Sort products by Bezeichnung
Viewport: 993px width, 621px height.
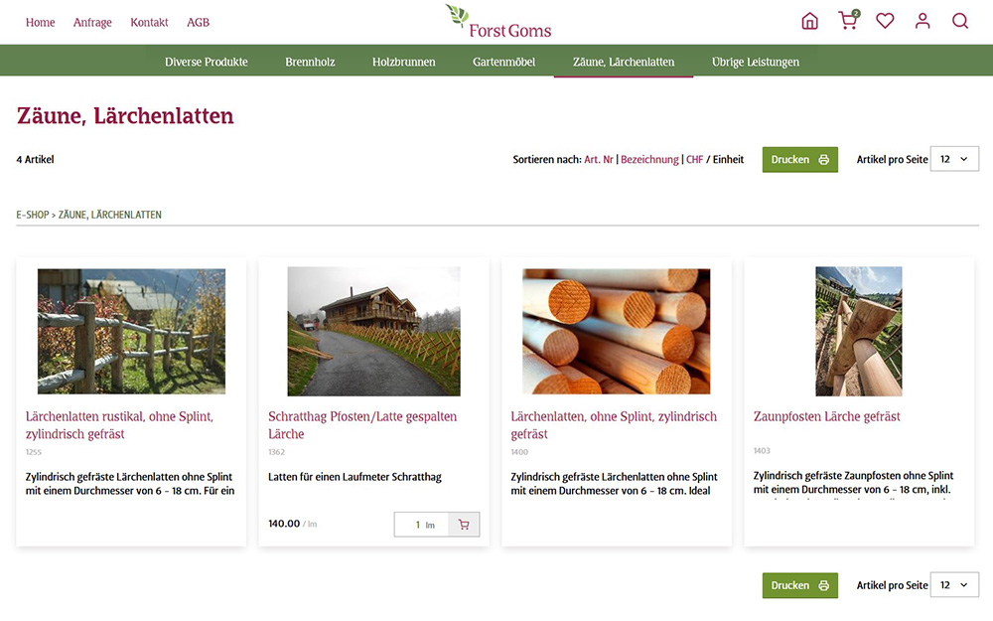pyautogui.click(x=649, y=160)
